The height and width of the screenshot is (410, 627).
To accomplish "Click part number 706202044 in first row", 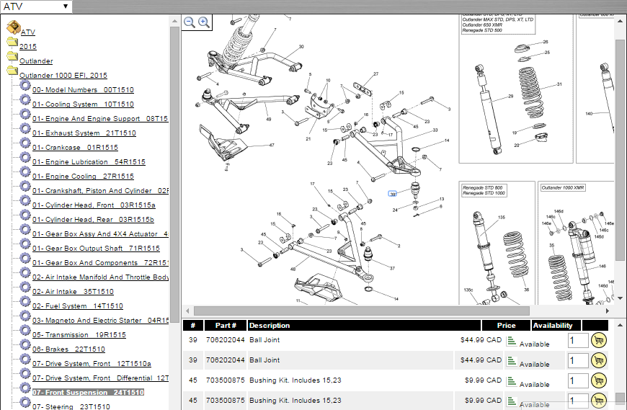I will tap(225, 340).
